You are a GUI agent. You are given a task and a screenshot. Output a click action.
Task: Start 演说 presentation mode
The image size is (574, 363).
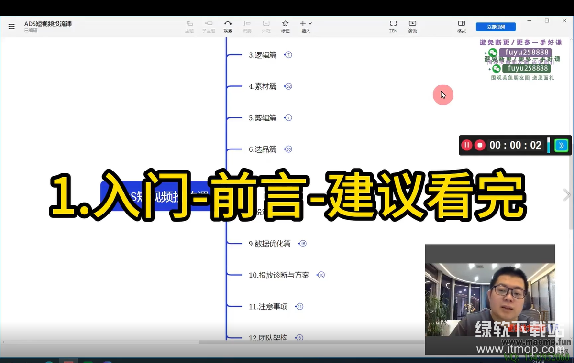412,26
